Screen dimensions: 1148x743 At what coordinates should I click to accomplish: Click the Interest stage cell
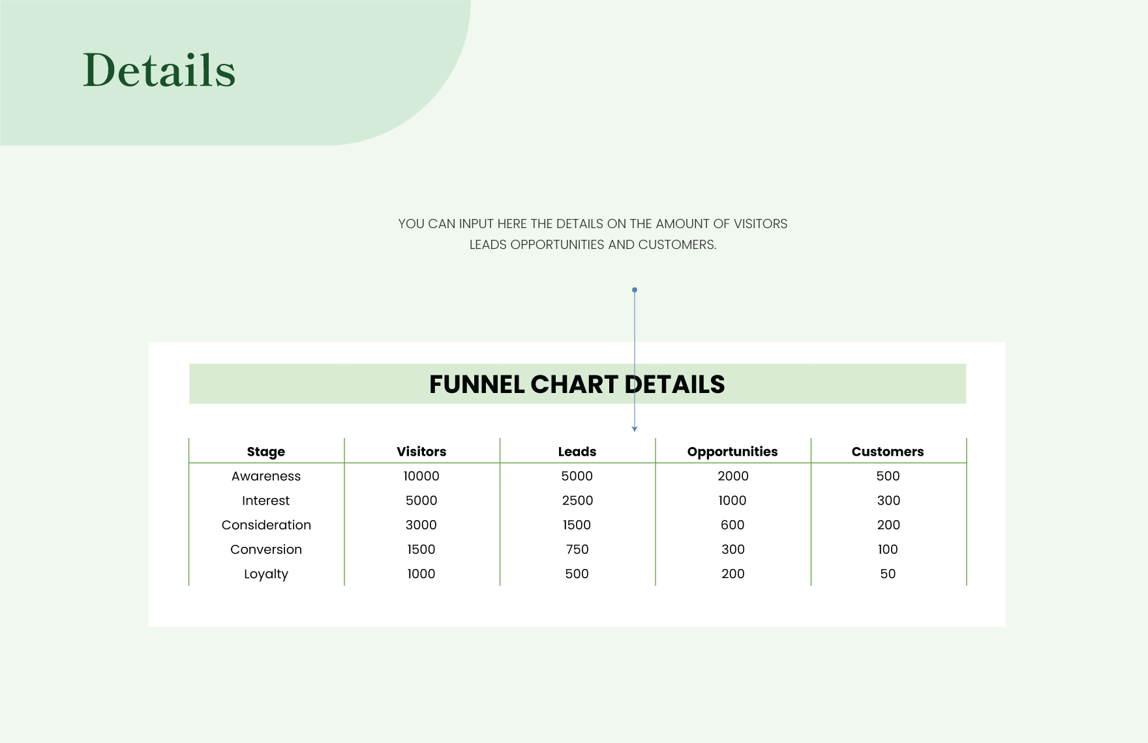pos(266,501)
